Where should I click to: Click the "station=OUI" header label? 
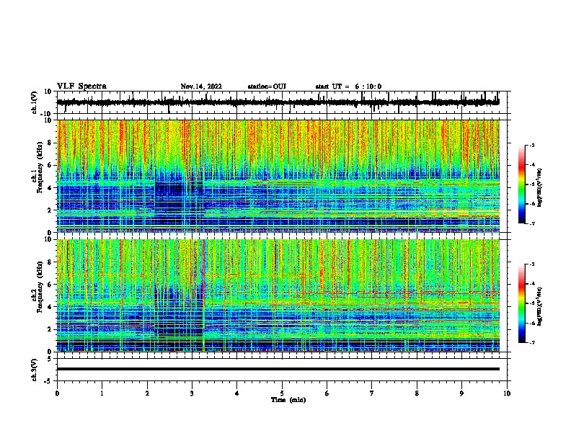click(x=267, y=86)
